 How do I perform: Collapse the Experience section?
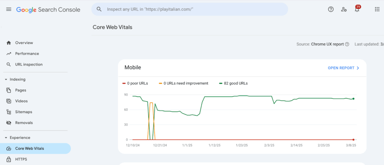click(6, 138)
